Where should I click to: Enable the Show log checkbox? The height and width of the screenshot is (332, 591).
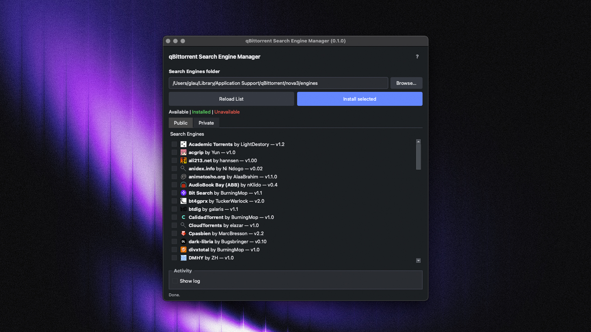[x=175, y=281]
